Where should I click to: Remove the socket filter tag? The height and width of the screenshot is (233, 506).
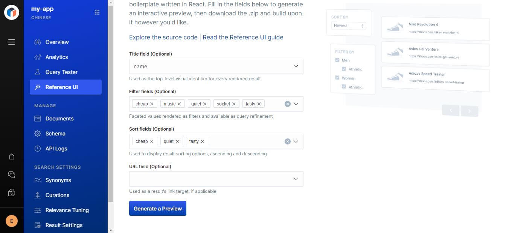point(234,104)
